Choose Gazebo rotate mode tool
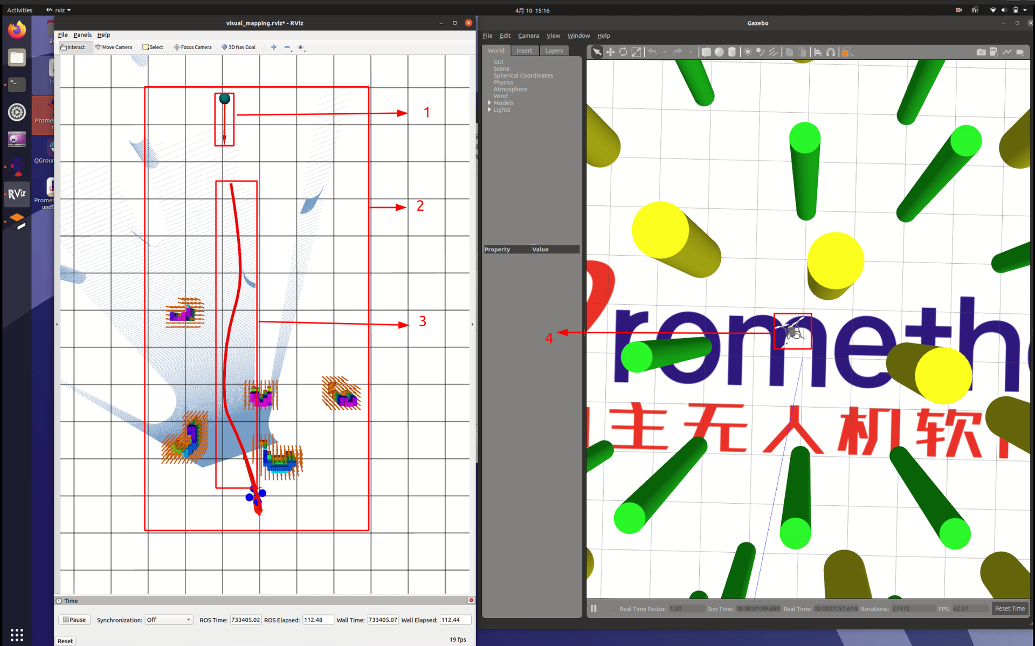The image size is (1035, 646). pyautogui.click(x=623, y=52)
